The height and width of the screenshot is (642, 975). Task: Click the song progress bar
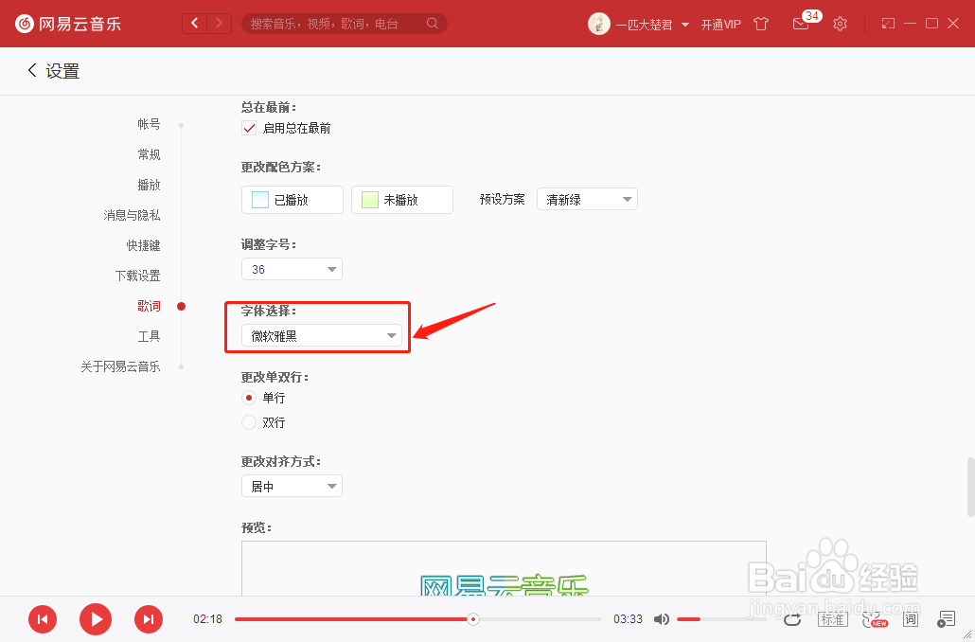tap(417, 619)
